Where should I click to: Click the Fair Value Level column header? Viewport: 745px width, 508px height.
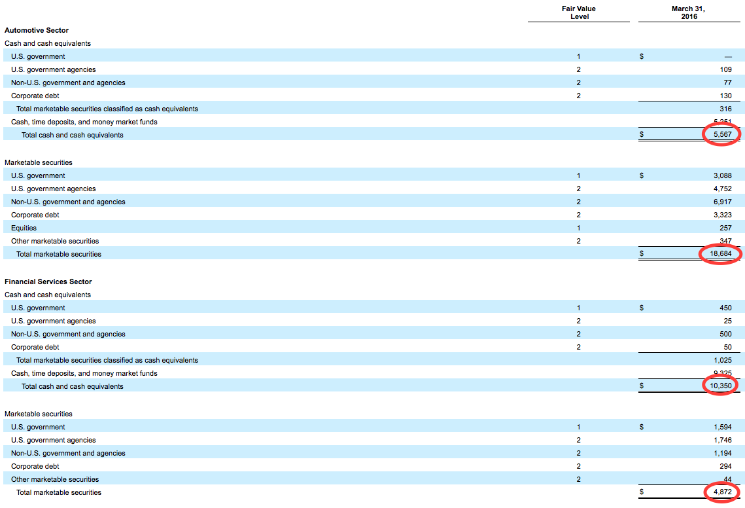point(578,12)
